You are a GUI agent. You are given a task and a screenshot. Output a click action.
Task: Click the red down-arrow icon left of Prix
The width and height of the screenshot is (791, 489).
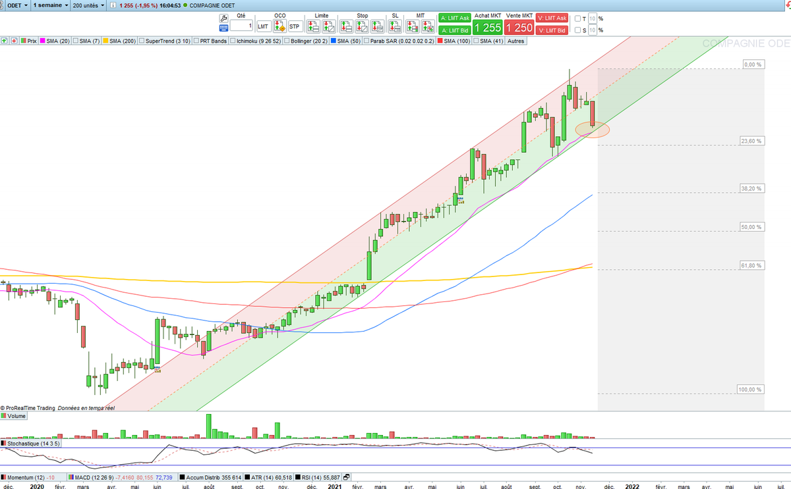pyautogui.click(x=14, y=40)
